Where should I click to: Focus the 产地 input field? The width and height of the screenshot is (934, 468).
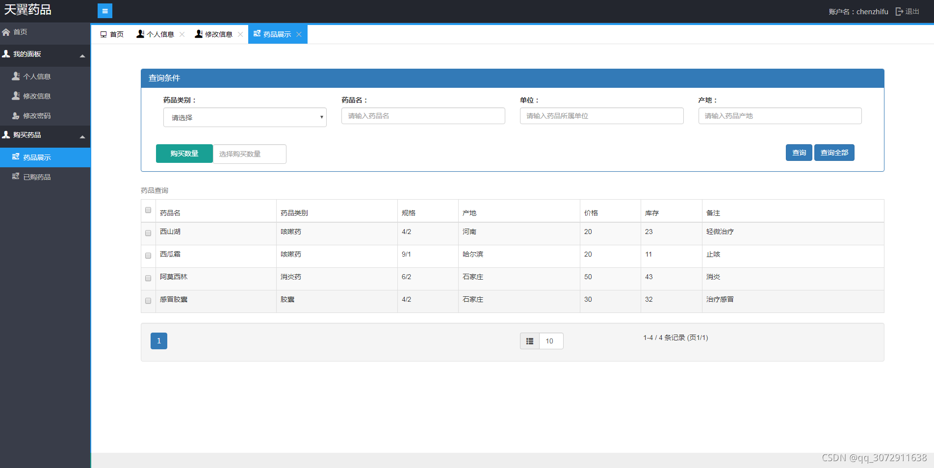(x=780, y=116)
